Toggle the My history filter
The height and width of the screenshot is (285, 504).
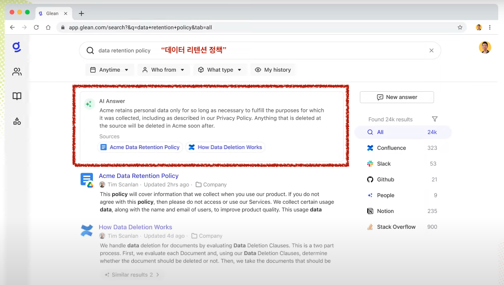pos(273,70)
